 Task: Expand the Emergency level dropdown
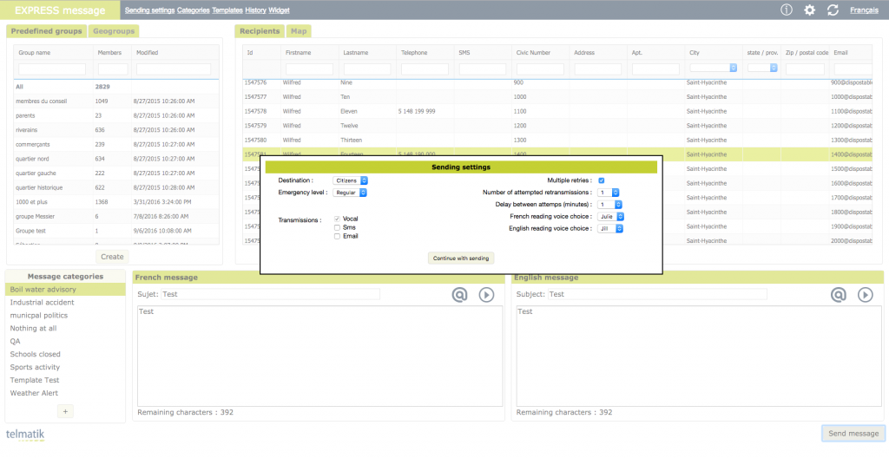pyautogui.click(x=351, y=193)
